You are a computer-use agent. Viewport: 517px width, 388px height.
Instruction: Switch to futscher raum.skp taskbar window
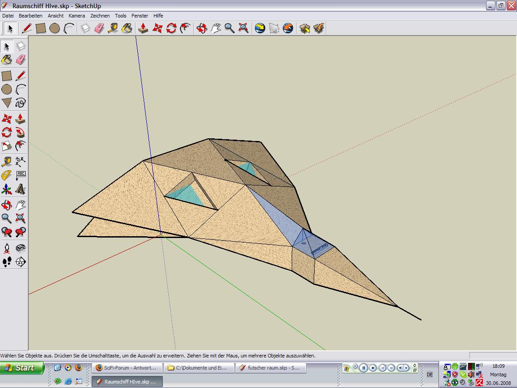271,368
